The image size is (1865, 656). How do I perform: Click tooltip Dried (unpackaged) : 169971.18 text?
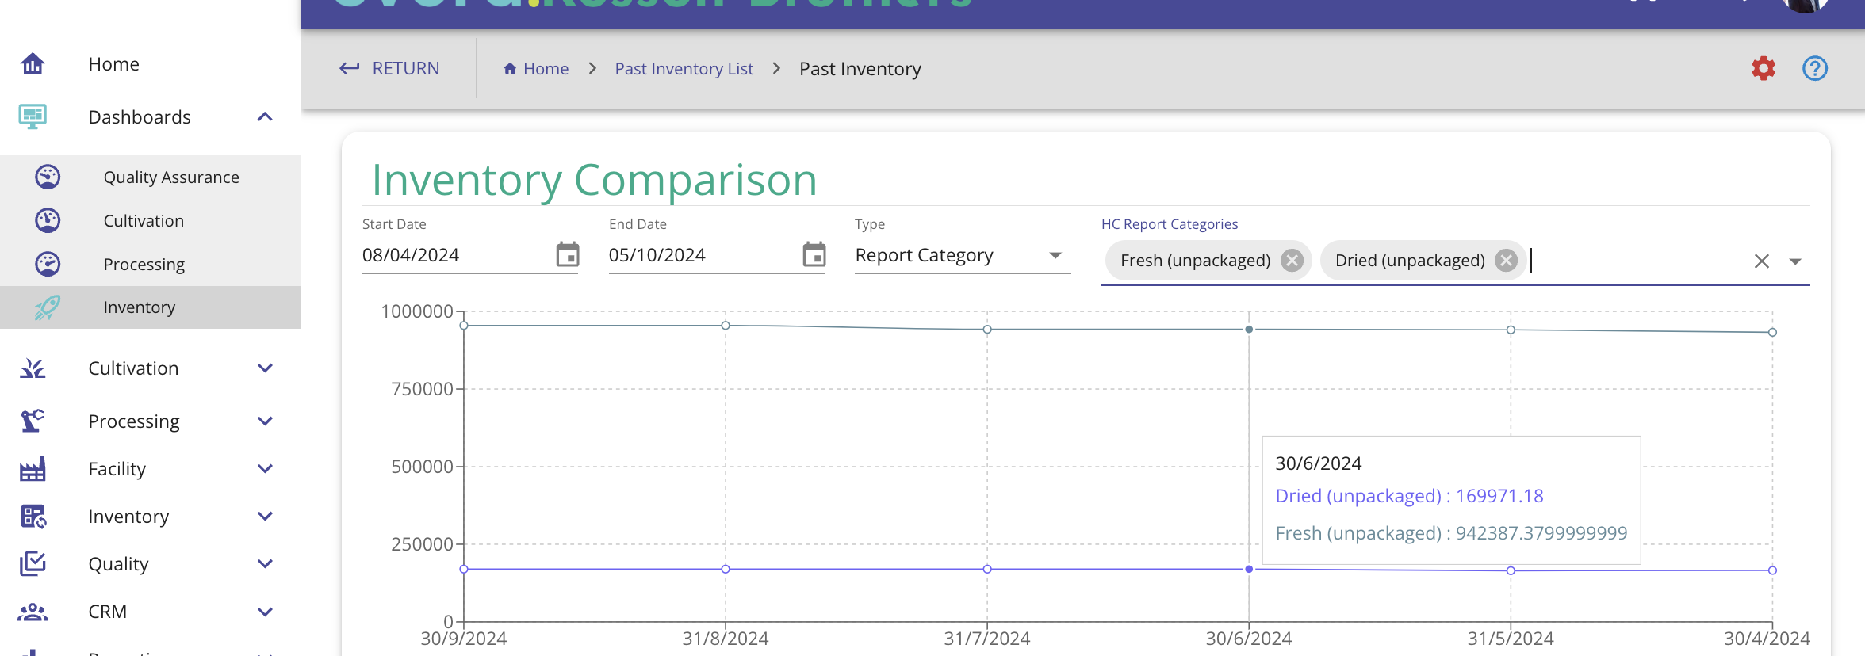pyautogui.click(x=1409, y=496)
